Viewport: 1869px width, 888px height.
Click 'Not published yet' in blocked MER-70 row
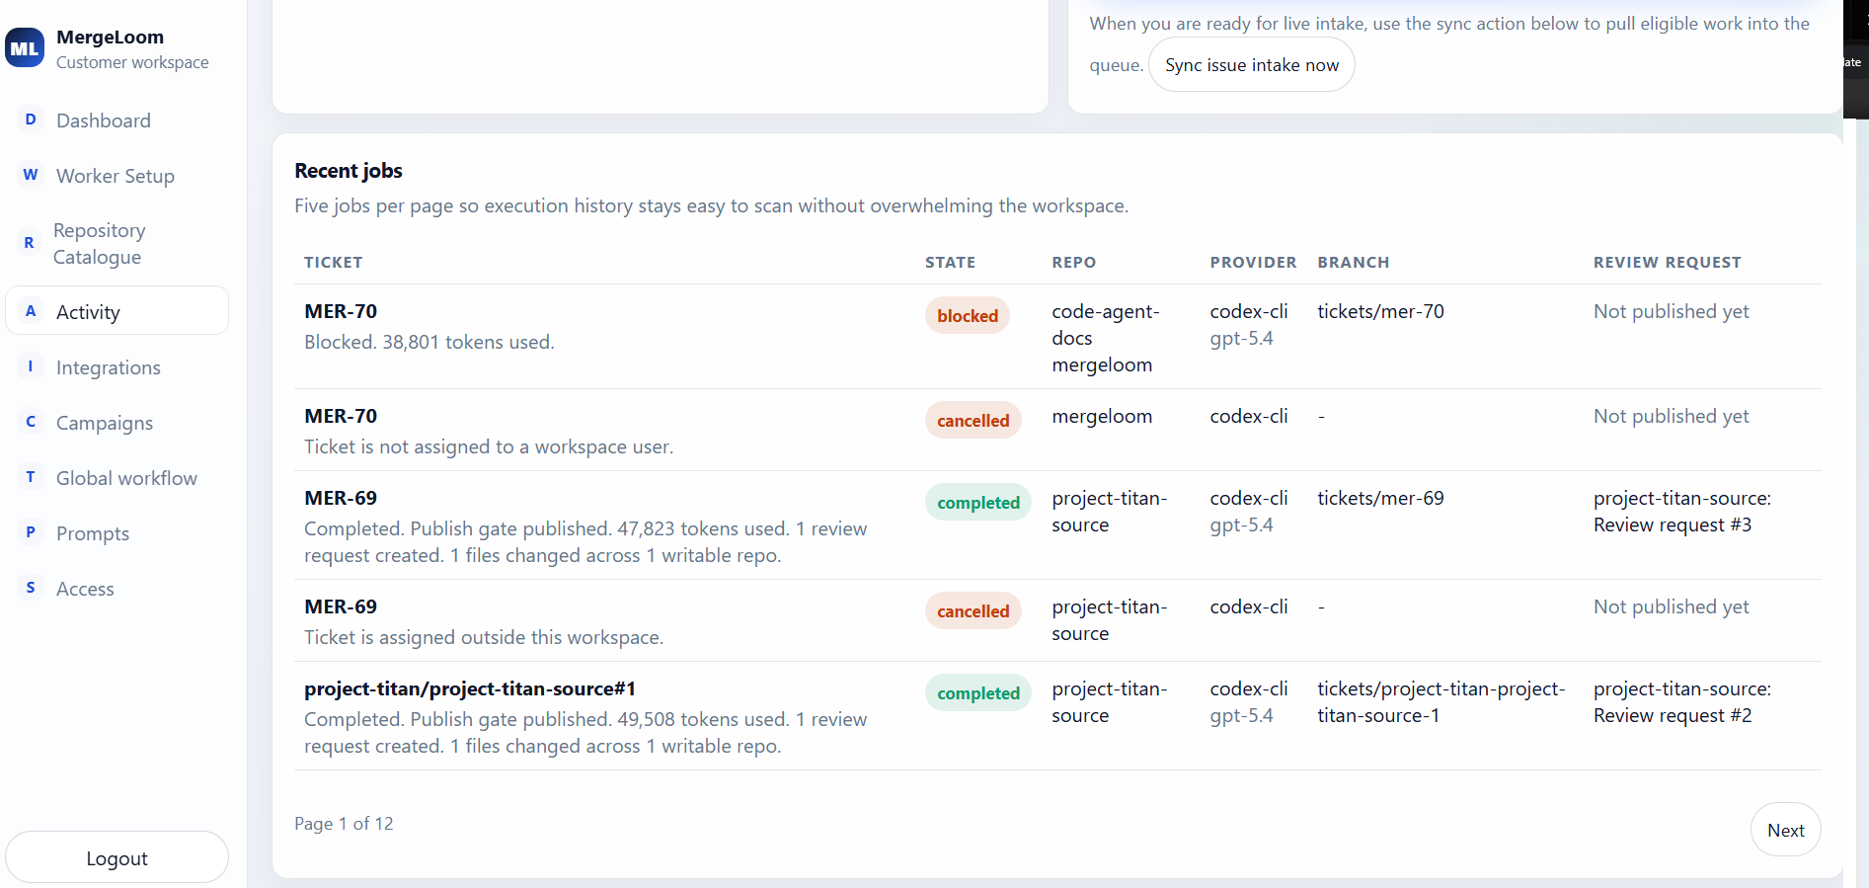coord(1671,311)
